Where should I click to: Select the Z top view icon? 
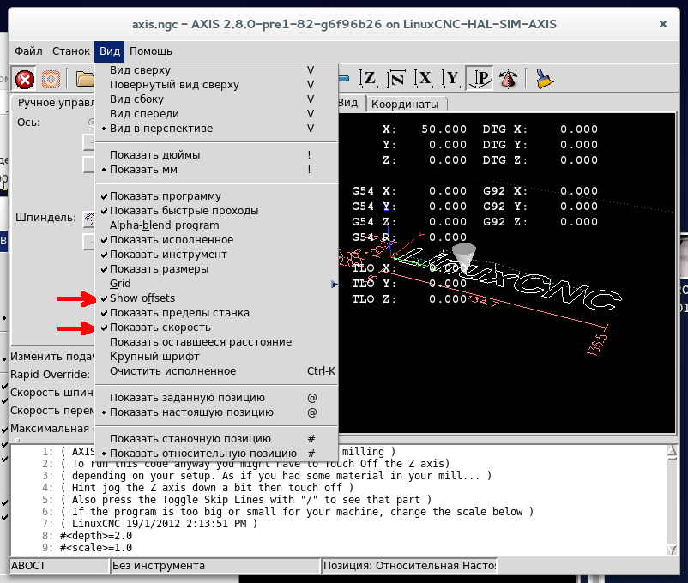pos(369,79)
